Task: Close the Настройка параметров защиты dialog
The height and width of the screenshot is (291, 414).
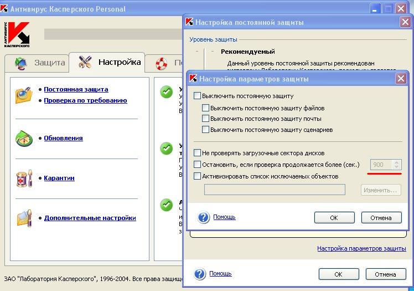Action: click(401, 79)
